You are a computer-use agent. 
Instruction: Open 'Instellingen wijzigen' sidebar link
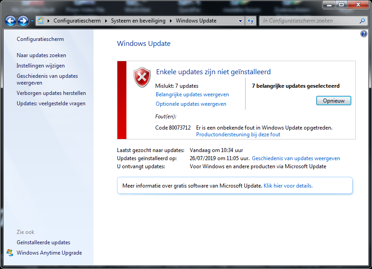click(40, 66)
